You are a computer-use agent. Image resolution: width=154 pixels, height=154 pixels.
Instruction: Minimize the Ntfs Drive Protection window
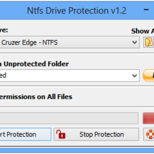(146, 10)
